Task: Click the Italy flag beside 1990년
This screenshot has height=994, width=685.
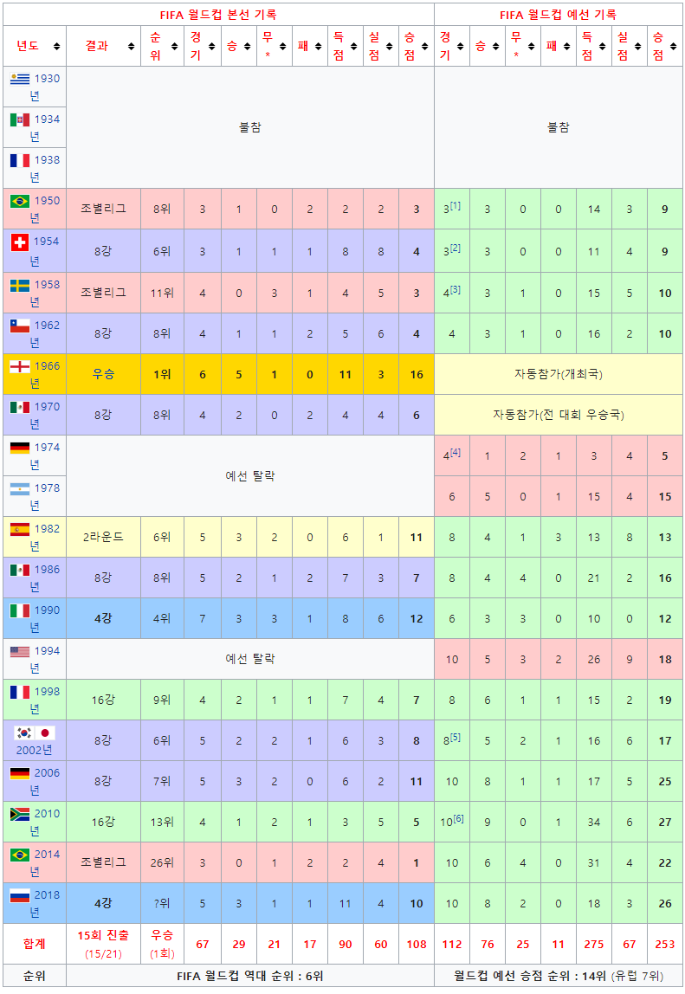Action: point(20,610)
